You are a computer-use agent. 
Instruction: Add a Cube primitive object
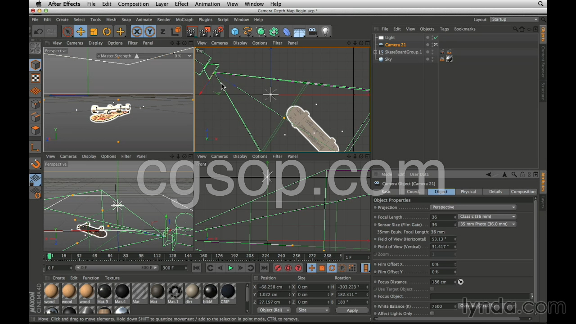(x=235, y=31)
